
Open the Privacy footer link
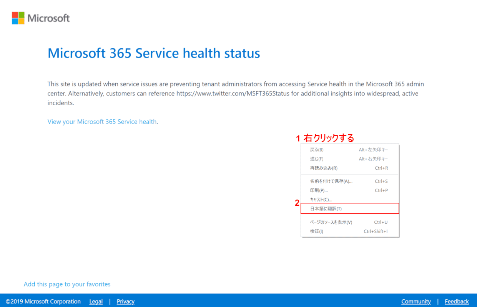pyautogui.click(x=126, y=302)
